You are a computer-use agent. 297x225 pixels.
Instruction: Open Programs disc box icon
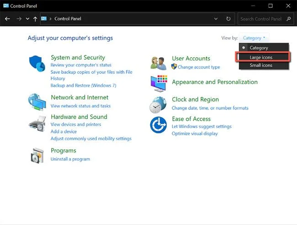pyautogui.click(x=37, y=156)
